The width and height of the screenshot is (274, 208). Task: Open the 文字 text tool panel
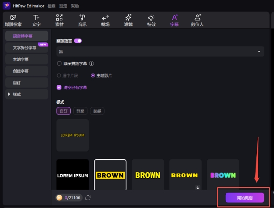point(36,21)
